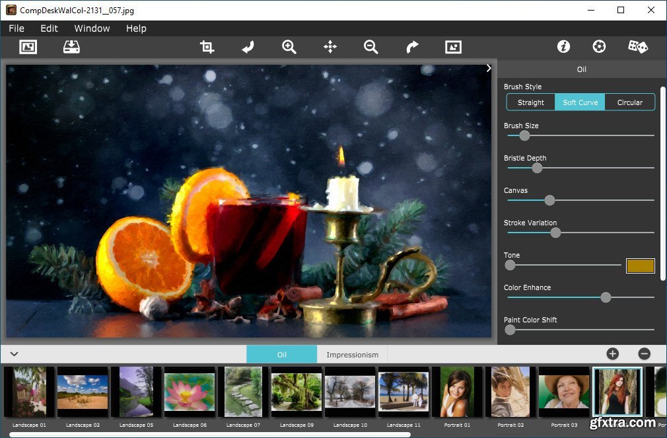Open the File menu
The width and height of the screenshot is (667, 438).
click(x=17, y=28)
